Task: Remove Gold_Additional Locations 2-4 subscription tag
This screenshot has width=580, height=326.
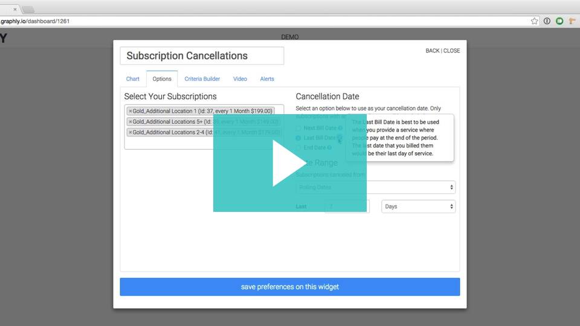Action: (130, 132)
